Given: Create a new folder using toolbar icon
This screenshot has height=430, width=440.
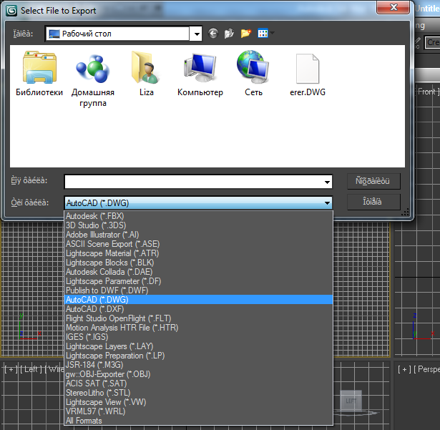Looking at the screenshot, I should pyautogui.click(x=246, y=34).
